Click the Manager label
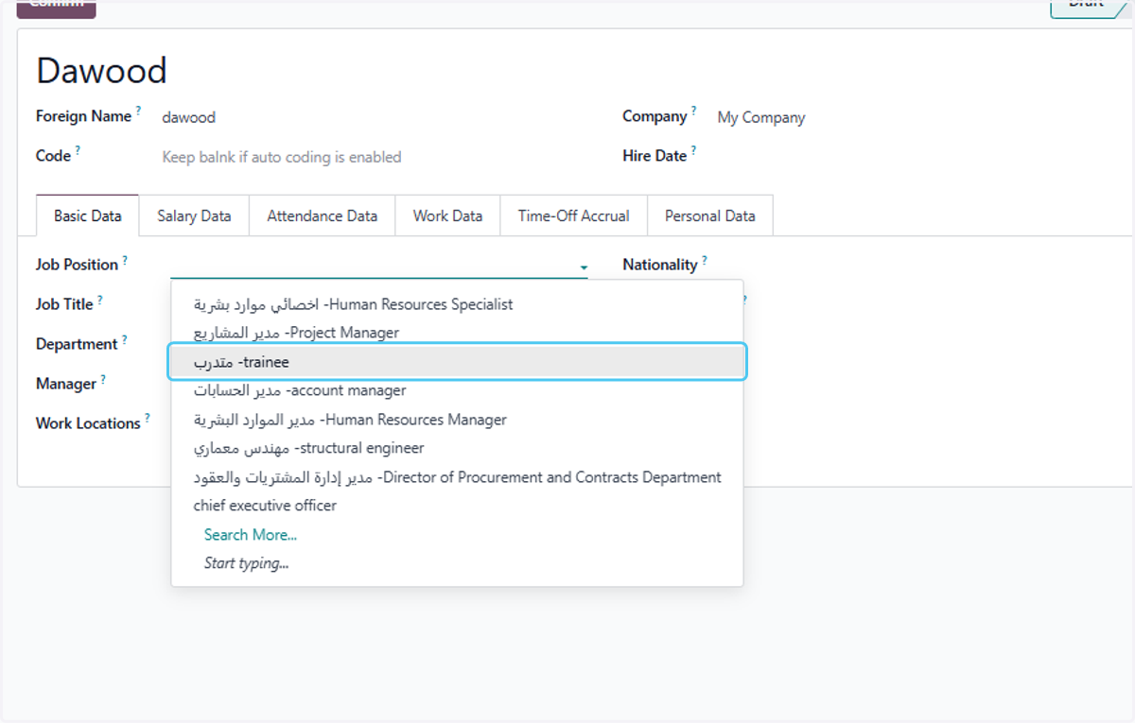Viewport: 1135px width, 723px height. (x=66, y=384)
